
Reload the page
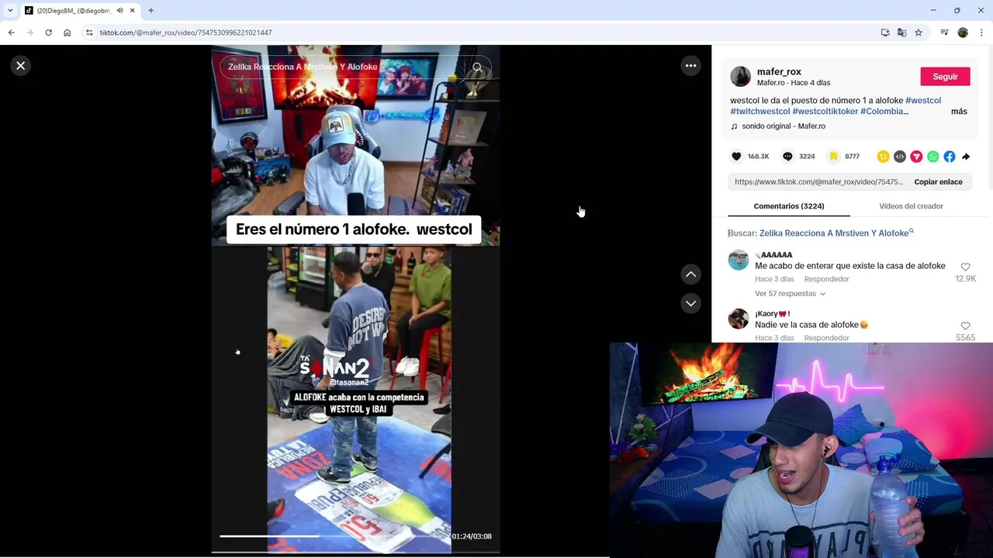[x=48, y=33]
